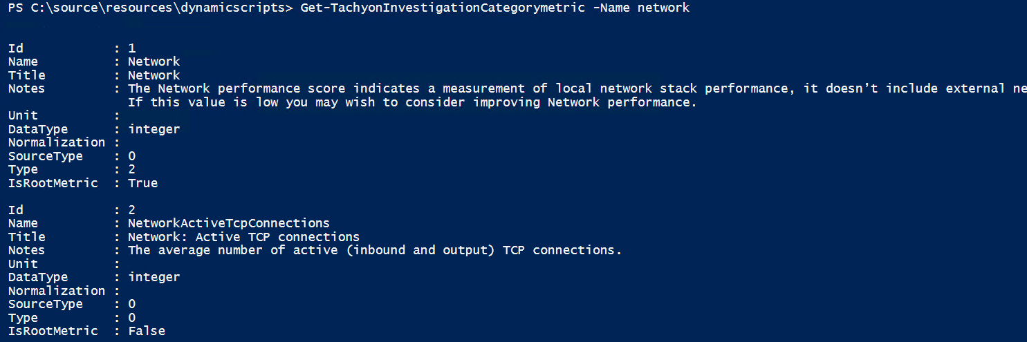Viewport: 1027px width, 342px height.
Task: Click the -Name parameter in the command
Action: [x=611, y=8]
